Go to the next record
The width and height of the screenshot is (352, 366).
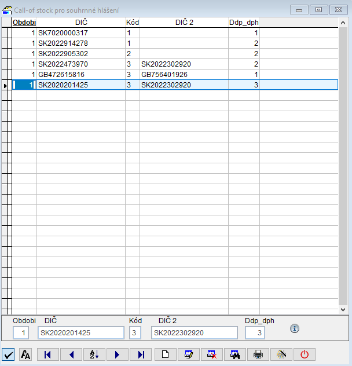tap(118, 354)
